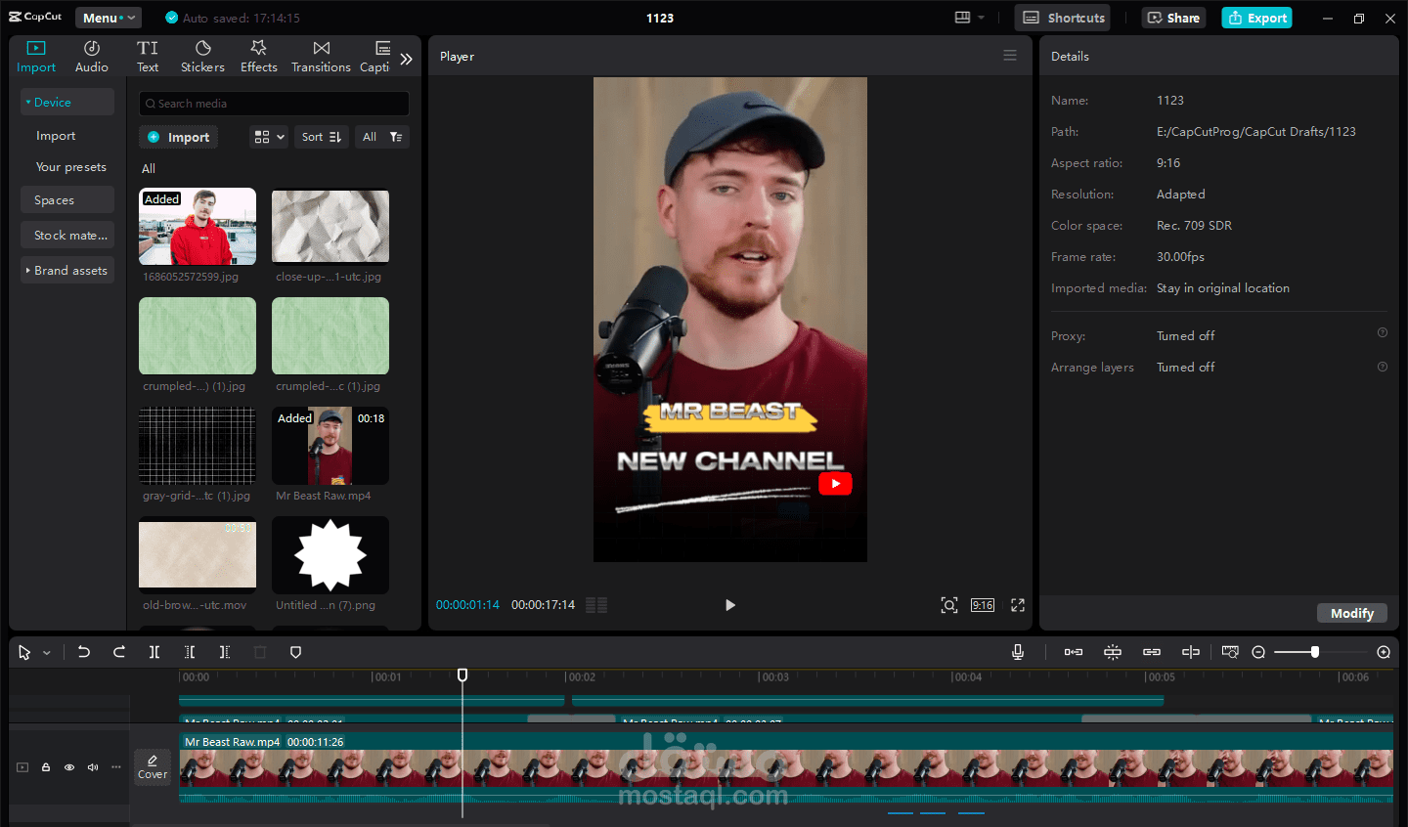The height and width of the screenshot is (827, 1408).
Task: Change the 9:16 aspect ratio in Player
Action: [983, 605]
